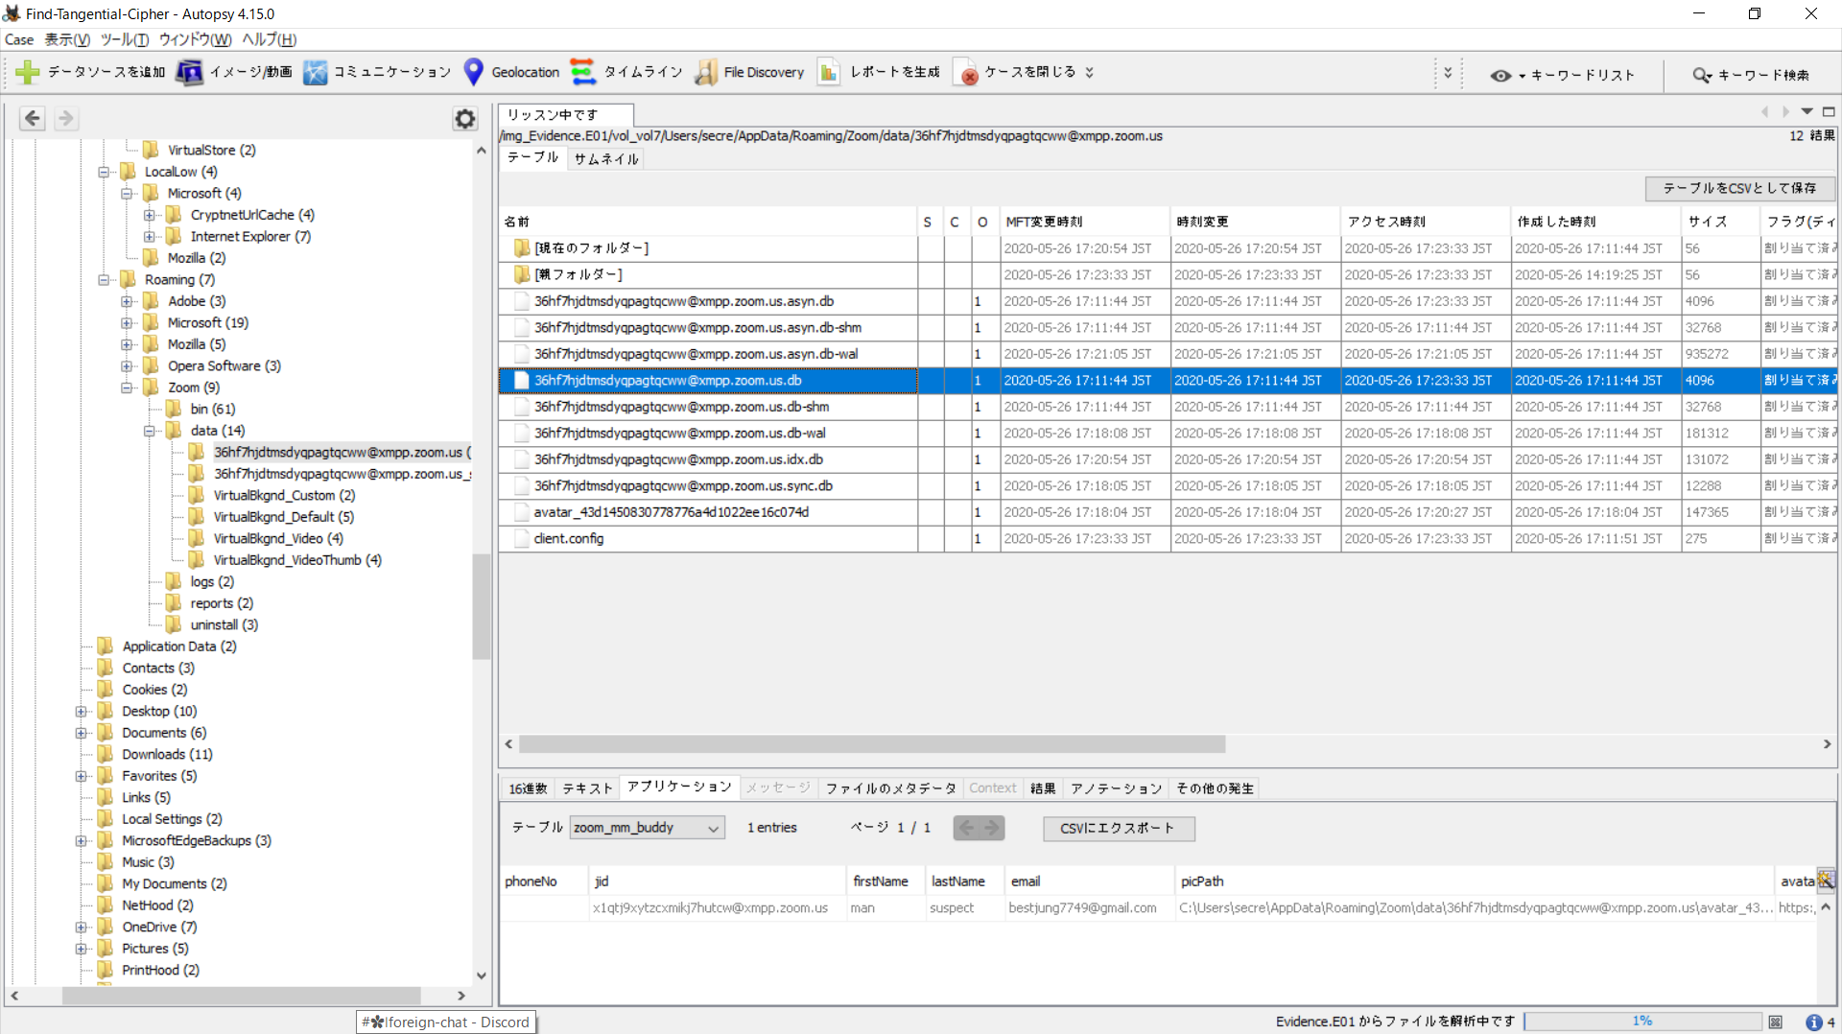The image size is (1842, 1034).
Task: Select VirtualBkgnd_Video (4) folder
Action: tap(278, 539)
